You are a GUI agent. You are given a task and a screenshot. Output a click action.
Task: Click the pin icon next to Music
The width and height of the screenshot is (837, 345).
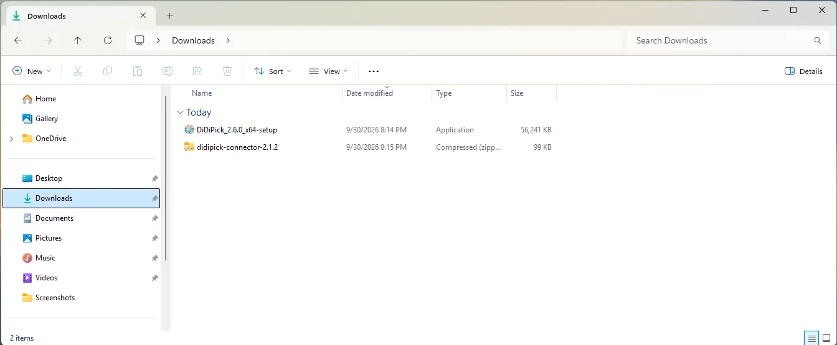[x=154, y=258]
